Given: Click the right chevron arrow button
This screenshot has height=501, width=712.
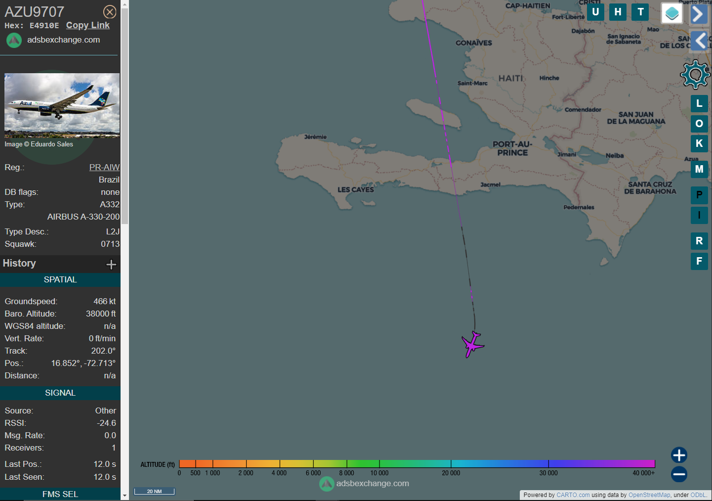Looking at the screenshot, I should (698, 14).
